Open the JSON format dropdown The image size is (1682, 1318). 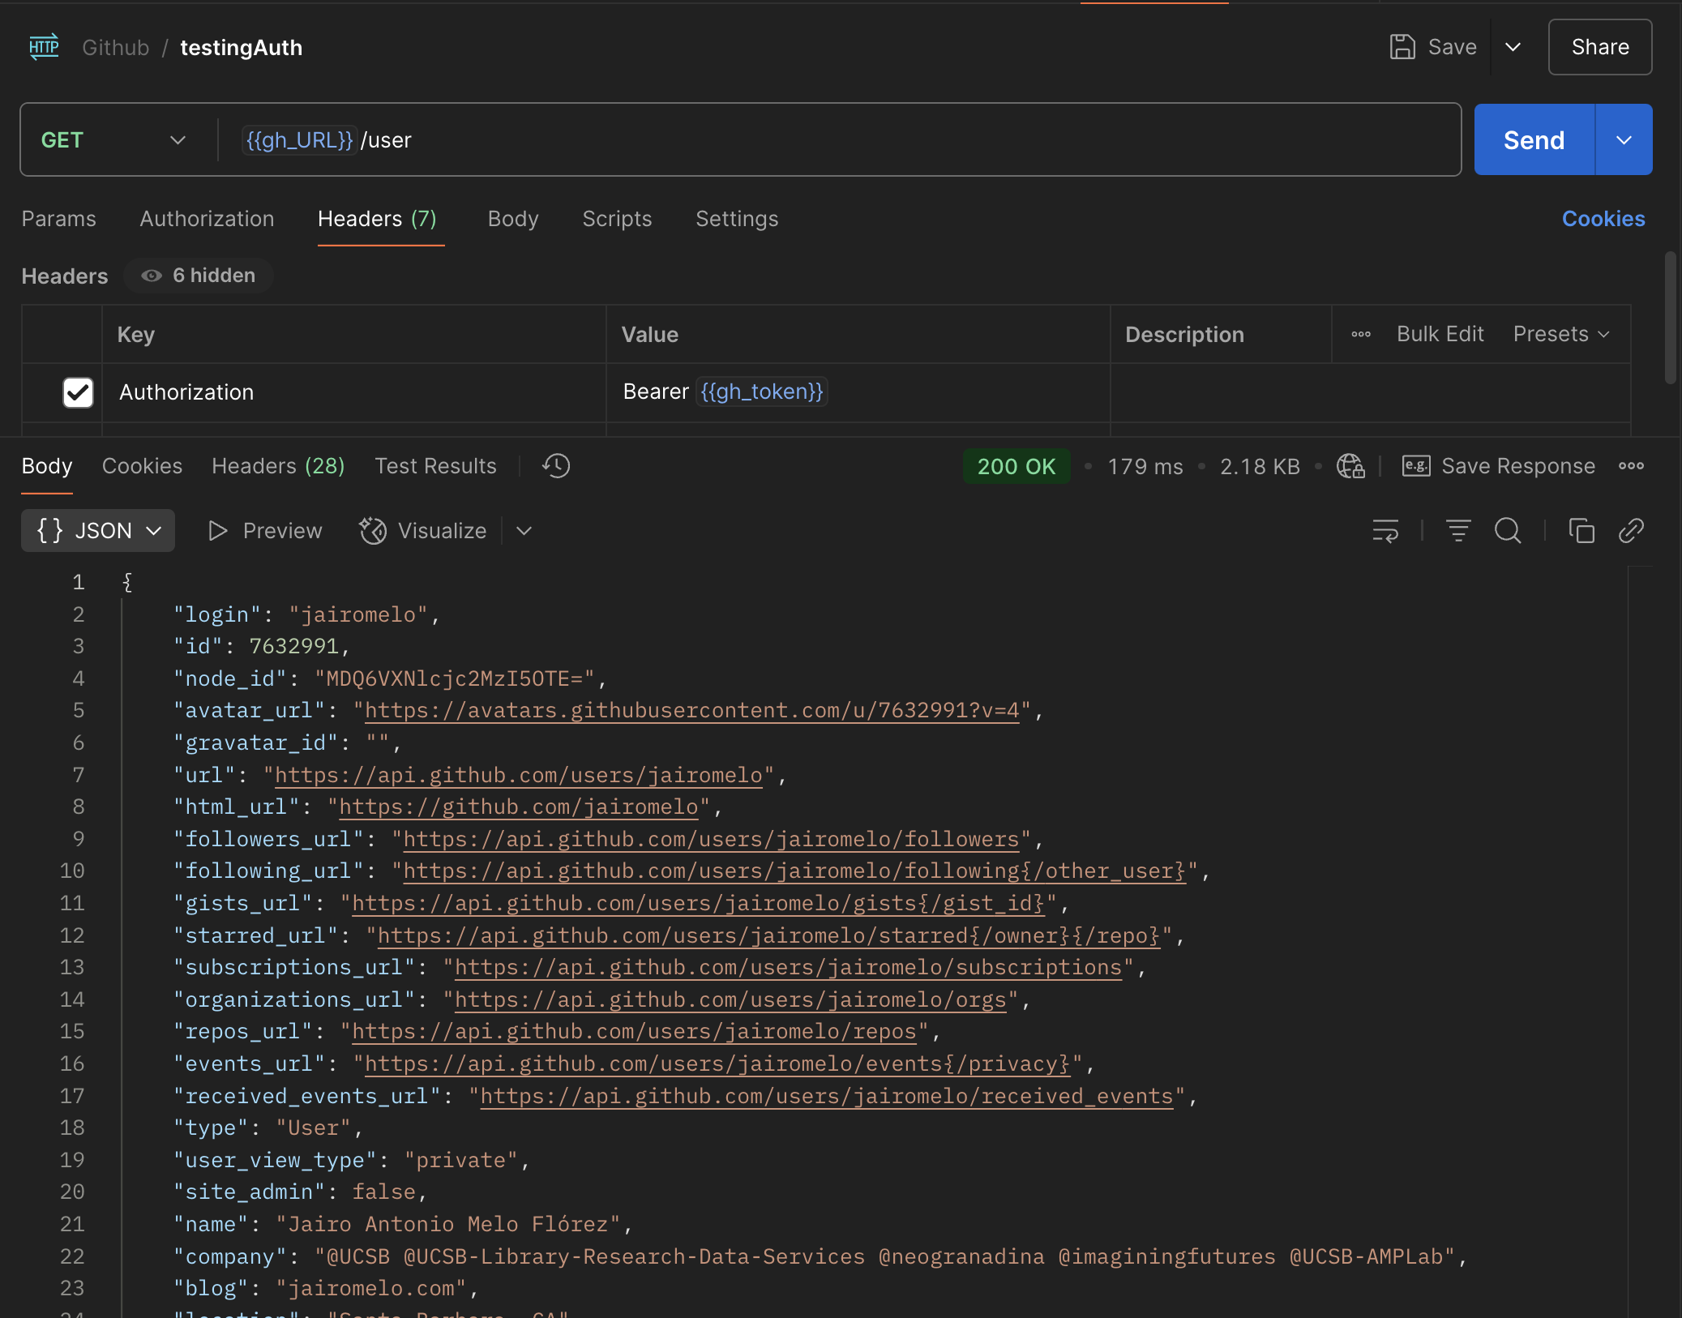click(x=98, y=531)
